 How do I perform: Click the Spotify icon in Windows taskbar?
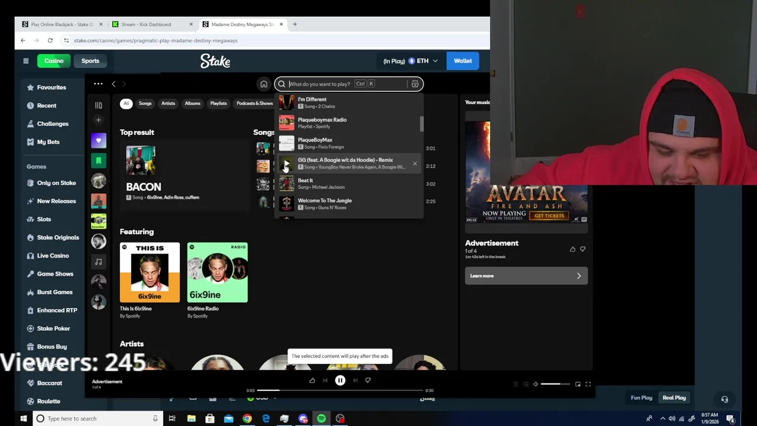pos(321,418)
